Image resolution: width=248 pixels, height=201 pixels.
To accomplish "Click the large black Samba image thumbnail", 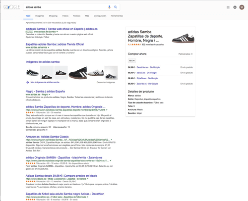I will tap(78, 73).
